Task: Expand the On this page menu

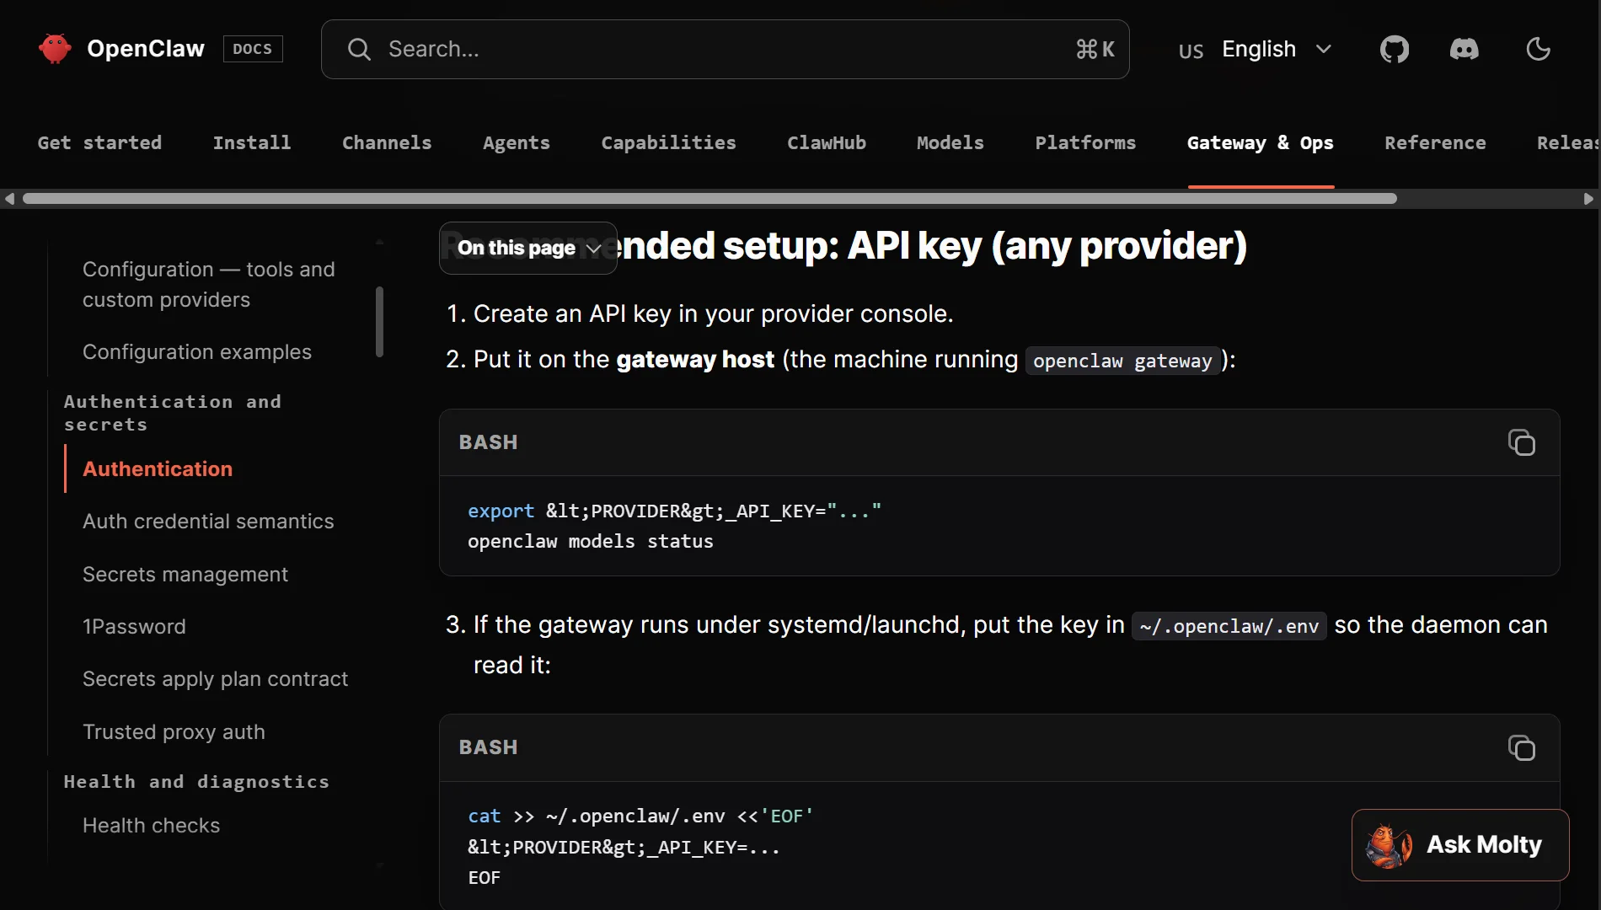Action: coord(528,248)
